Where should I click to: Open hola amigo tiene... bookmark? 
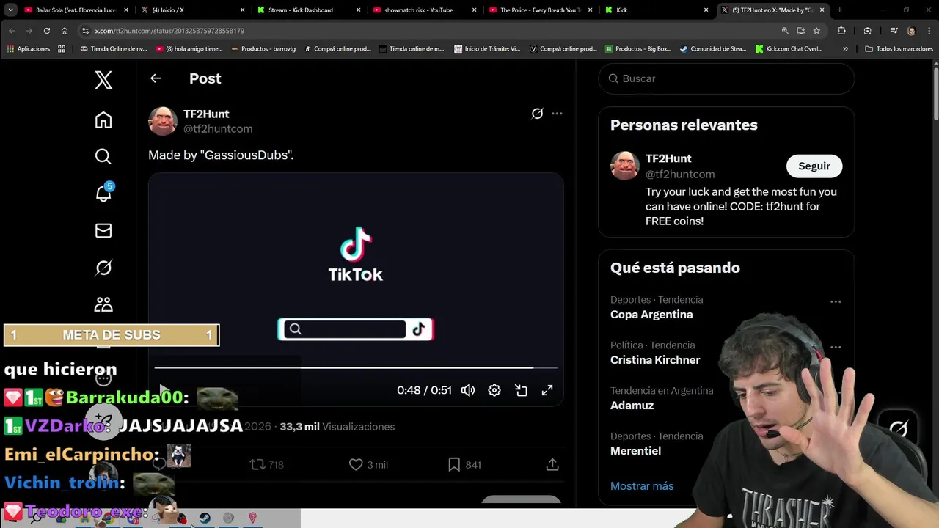point(189,49)
